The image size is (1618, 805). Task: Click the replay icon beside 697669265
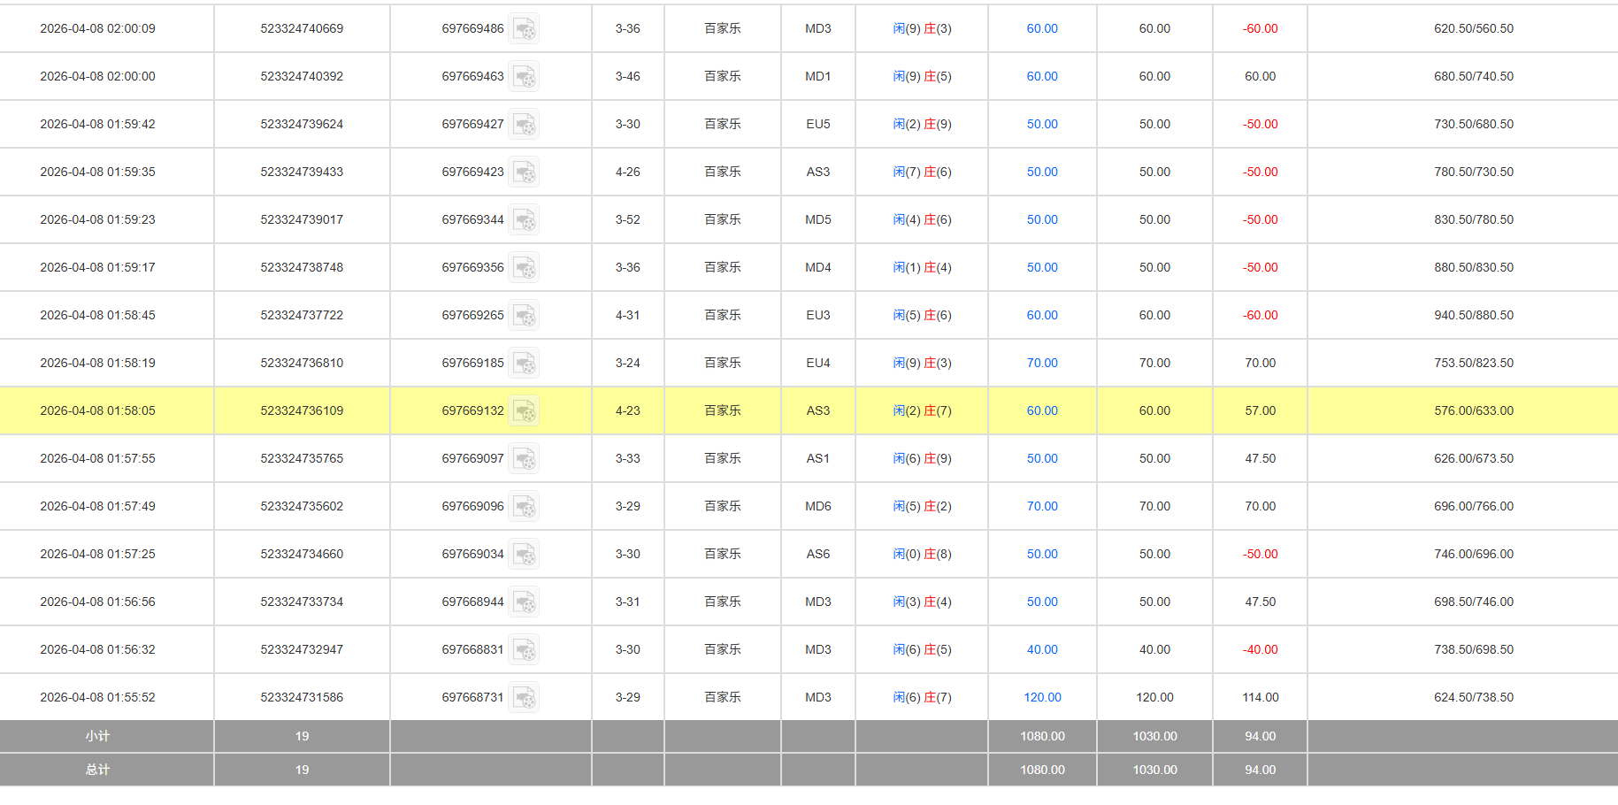pyautogui.click(x=525, y=316)
